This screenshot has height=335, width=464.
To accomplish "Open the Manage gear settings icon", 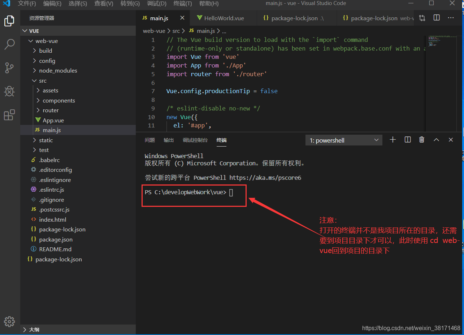I will [9, 321].
